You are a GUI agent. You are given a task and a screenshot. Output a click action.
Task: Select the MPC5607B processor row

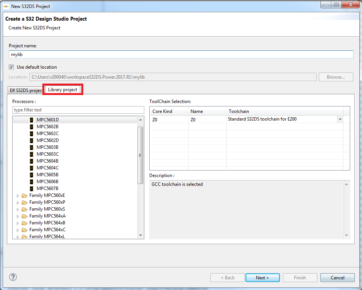point(75,188)
